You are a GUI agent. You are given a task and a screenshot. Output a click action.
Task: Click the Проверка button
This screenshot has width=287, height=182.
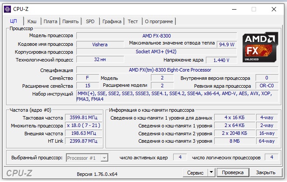[x=233, y=172]
